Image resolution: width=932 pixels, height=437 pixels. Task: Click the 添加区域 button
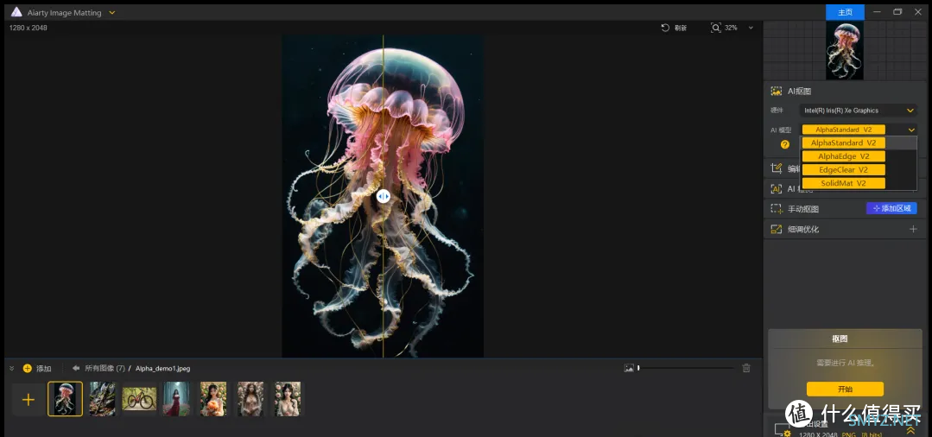tap(891, 208)
